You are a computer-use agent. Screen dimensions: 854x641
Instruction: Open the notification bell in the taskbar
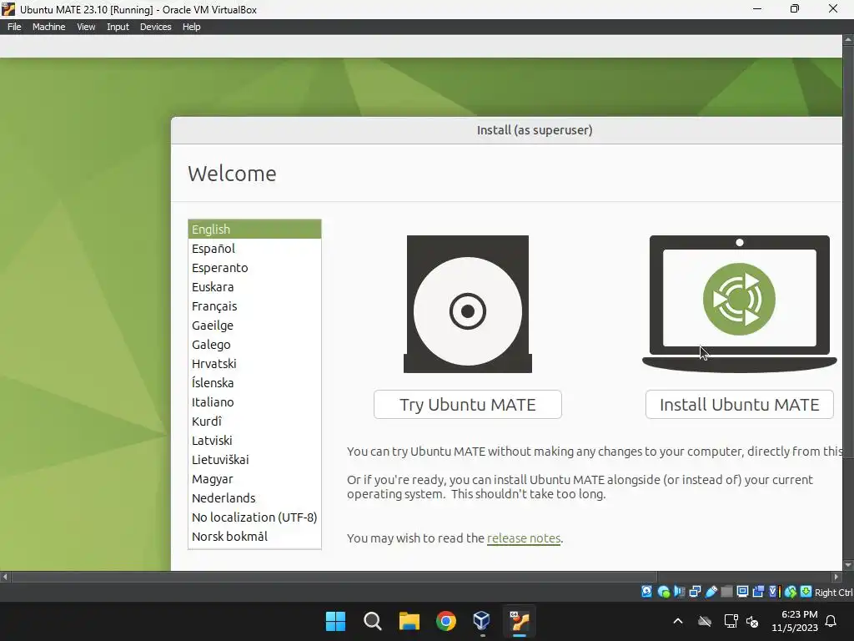[x=831, y=621]
